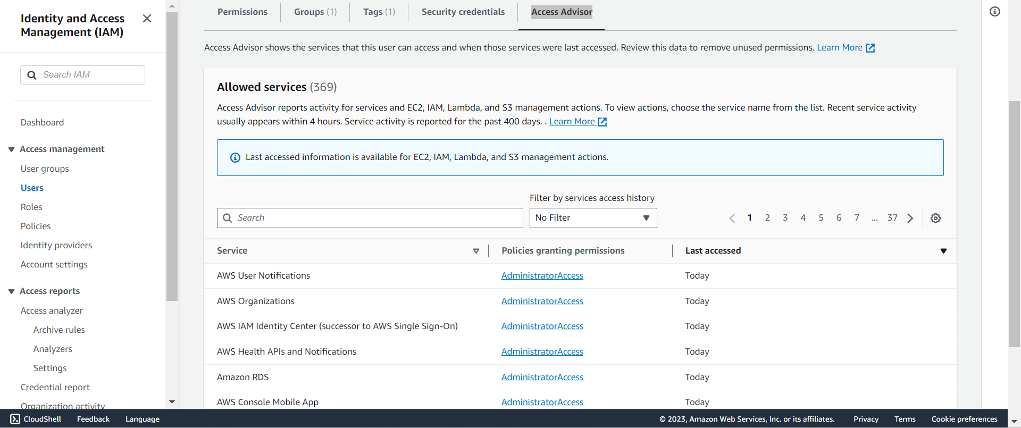
Task: Click the info icon in the blue banner
Action: tap(235, 157)
